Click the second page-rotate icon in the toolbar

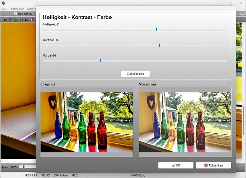(10, 19)
